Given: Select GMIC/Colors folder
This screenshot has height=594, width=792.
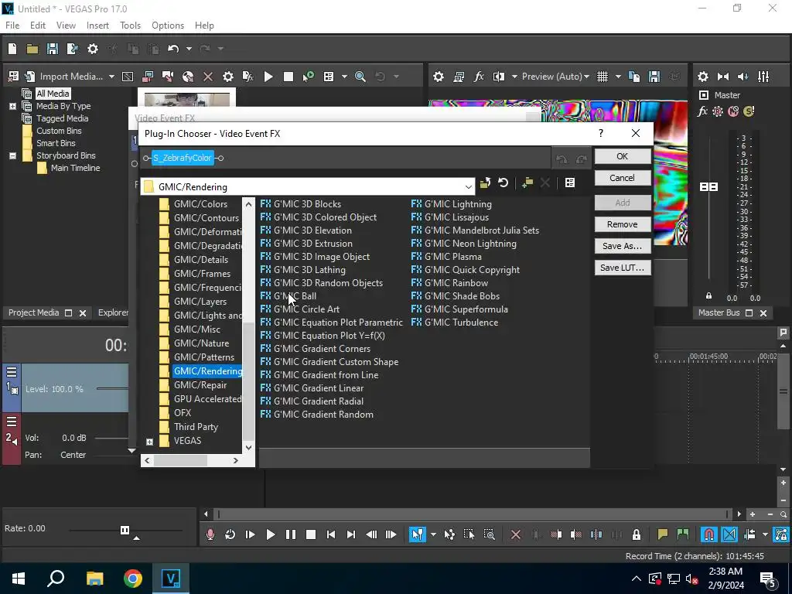Looking at the screenshot, I should 200,204.
